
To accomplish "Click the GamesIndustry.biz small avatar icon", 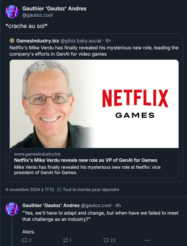I will coord(12,41).
